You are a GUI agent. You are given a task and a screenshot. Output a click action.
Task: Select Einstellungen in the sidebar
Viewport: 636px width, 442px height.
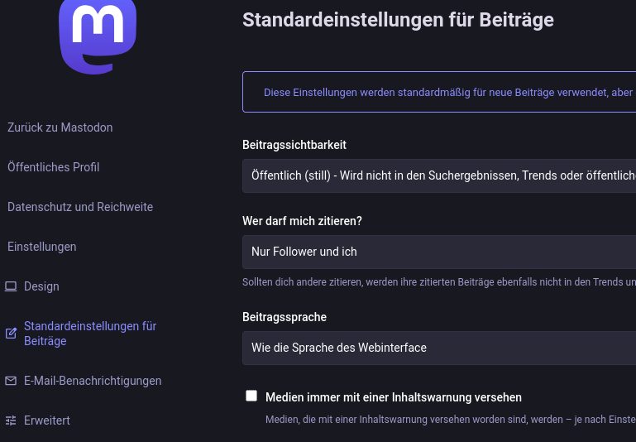pos(41,247)
